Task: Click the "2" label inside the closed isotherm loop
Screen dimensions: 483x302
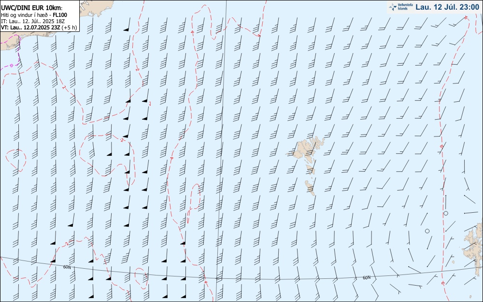Action: [122, 140]
